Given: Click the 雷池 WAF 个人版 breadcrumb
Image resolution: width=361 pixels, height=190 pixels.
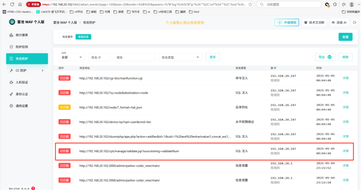Looking at the screenshot, I should tap(65, 23).
